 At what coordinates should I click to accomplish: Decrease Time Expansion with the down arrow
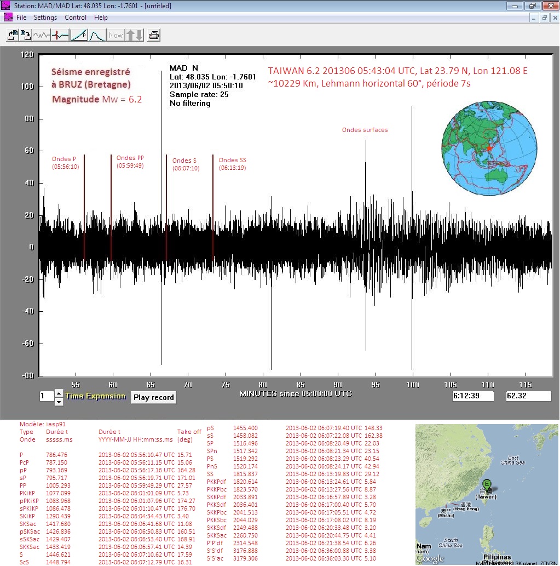click(x=59, y=402)
